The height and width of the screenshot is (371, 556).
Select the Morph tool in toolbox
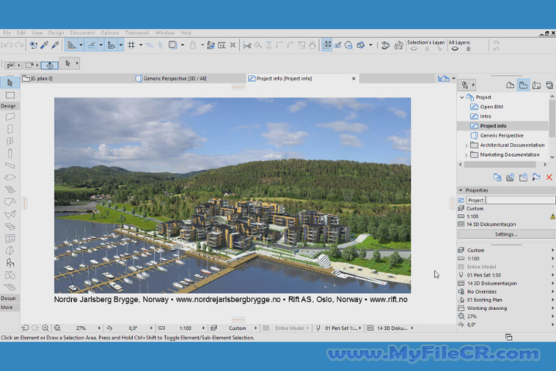(x=10, y=250)
